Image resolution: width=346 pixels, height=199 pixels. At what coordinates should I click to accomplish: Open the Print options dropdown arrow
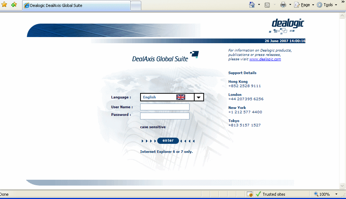coord(290,5)
